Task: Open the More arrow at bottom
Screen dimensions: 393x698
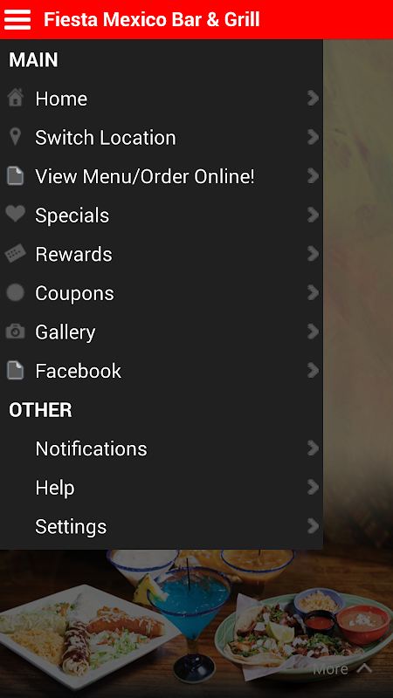Action: 342,669
